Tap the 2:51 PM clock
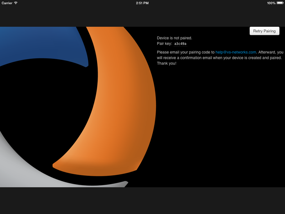285x214 pixels. click(x=142, y=3)
